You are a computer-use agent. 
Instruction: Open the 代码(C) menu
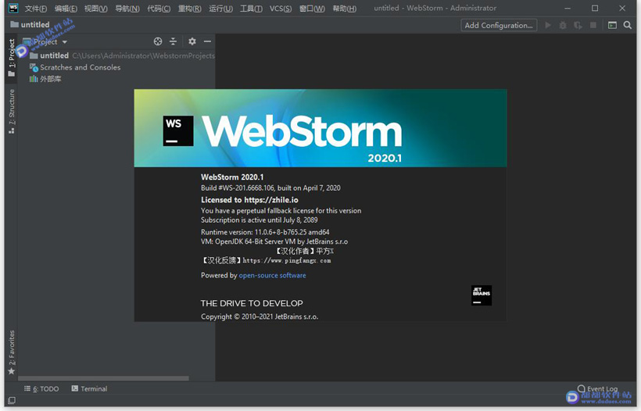[x=159, y=8]
